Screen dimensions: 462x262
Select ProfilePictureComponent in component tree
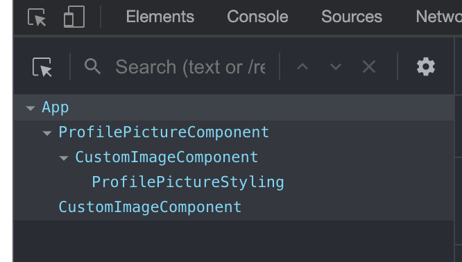coord(164,132)
